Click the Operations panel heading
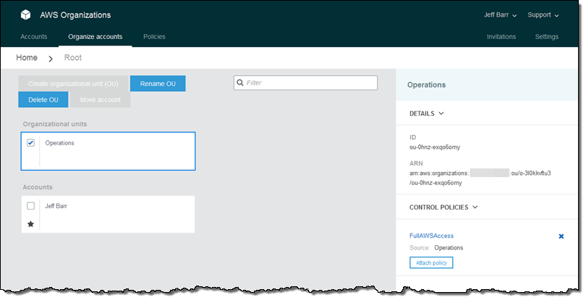 click(426, 85)
